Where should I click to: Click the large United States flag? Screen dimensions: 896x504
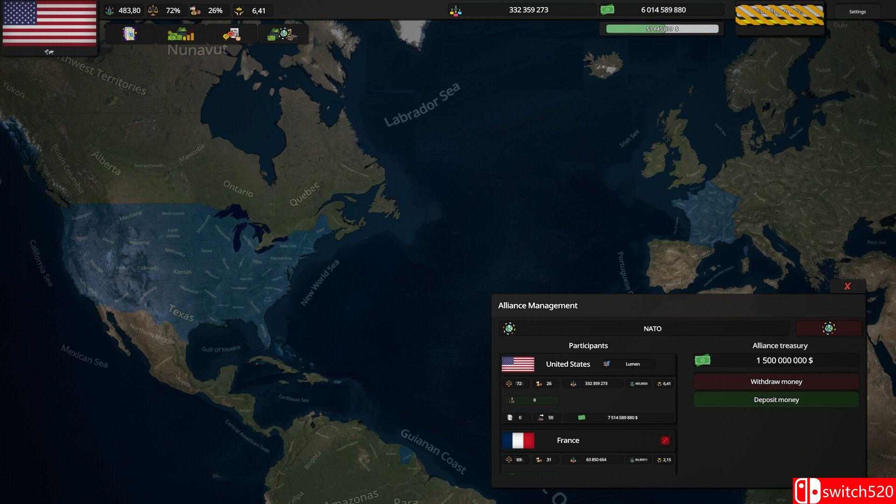point(49,23)
